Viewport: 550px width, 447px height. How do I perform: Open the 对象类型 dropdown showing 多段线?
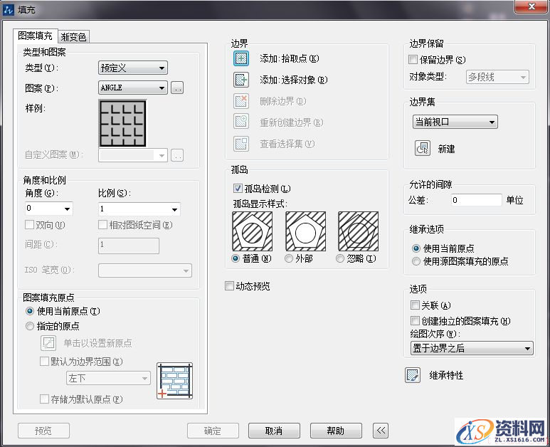[497, 77]
